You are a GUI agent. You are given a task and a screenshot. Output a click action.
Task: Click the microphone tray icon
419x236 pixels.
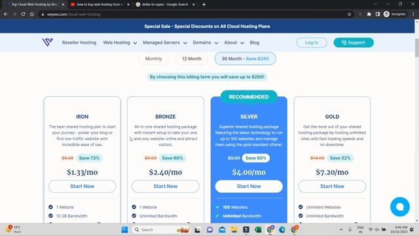pos(350,229)
